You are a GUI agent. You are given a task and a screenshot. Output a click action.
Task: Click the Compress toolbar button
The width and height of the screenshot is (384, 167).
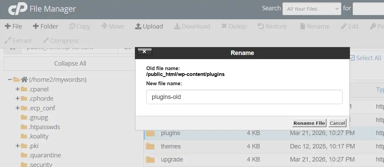pos(61,41)
